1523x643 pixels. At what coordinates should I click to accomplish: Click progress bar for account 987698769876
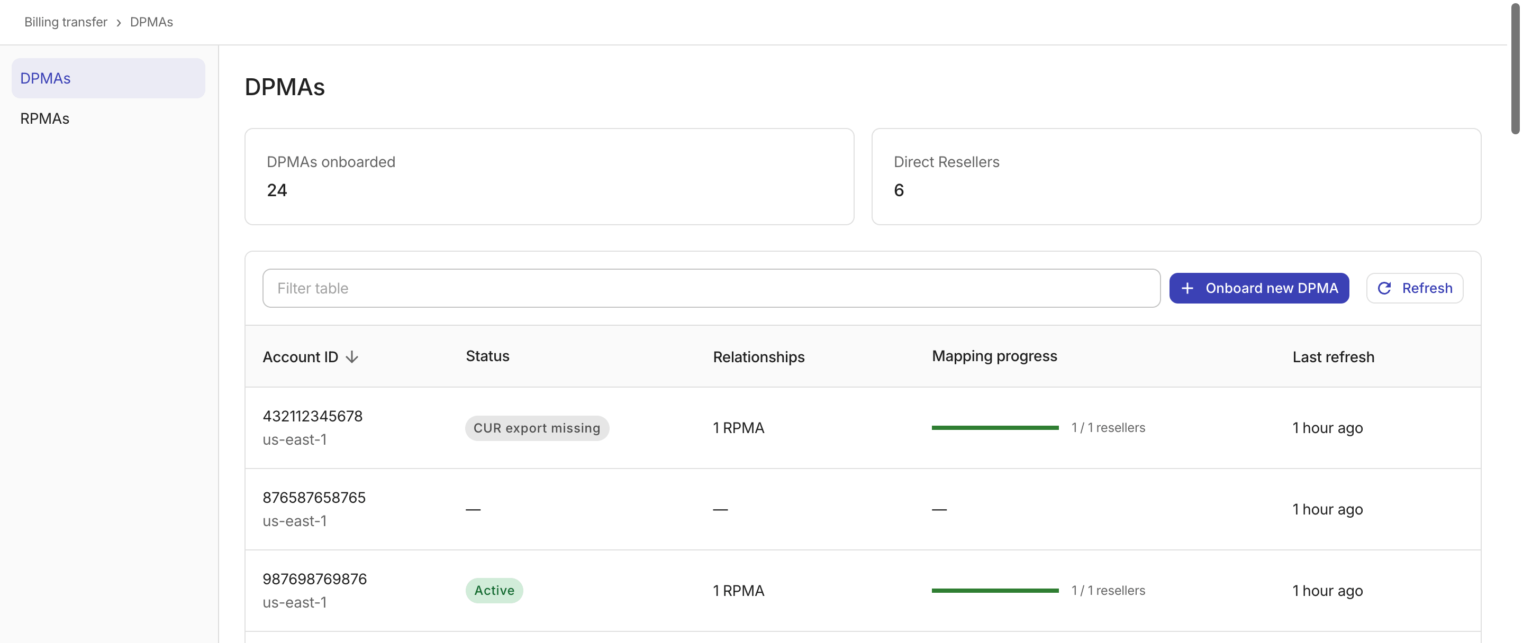click(995, 591)
